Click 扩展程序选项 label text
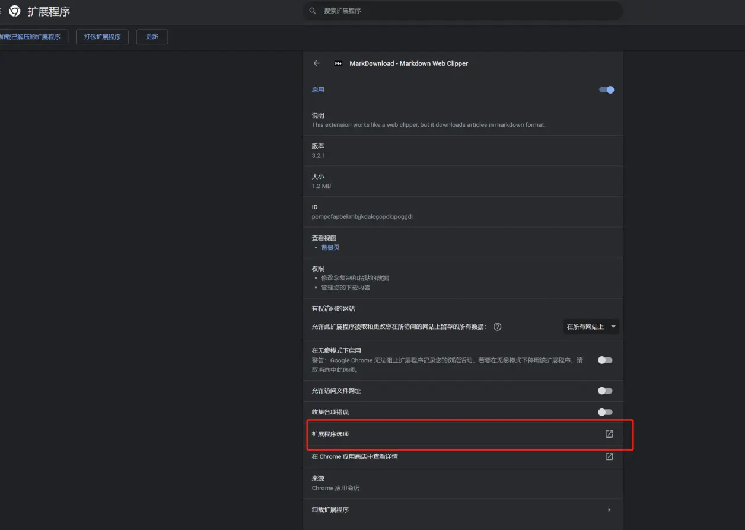The image size is (745, 530). point(330,434)
